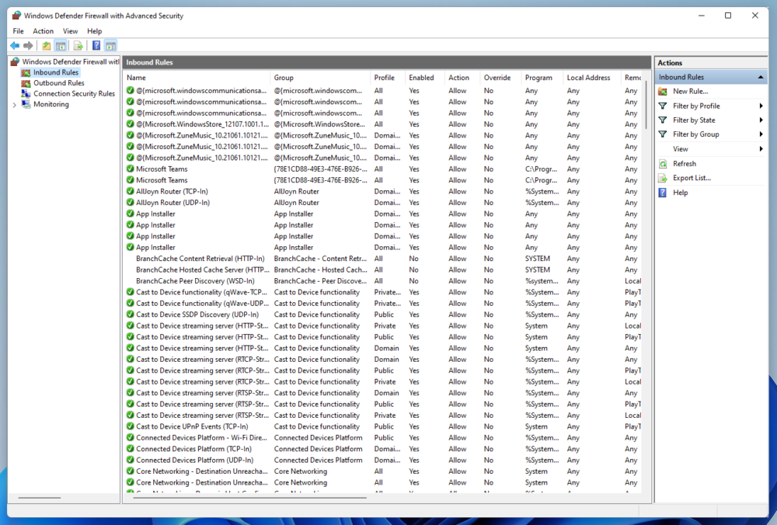Open the Filter by State submenu arrow
The width and height of the screenshot is (777, 525).
point(761,120)
